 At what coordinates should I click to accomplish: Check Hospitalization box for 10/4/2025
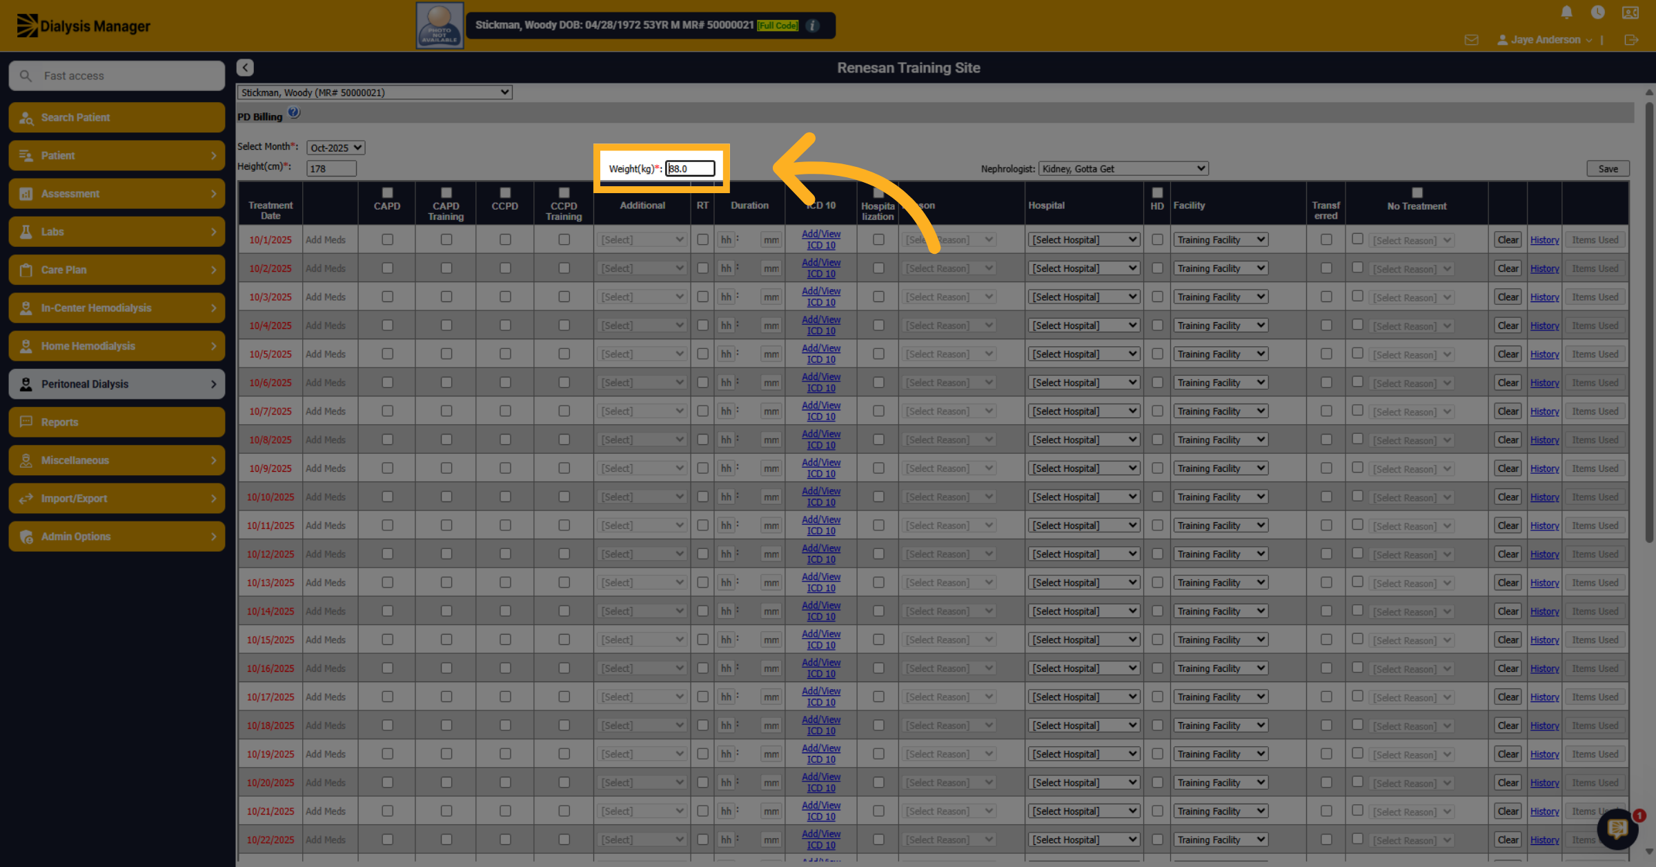[x=878, y=325]
